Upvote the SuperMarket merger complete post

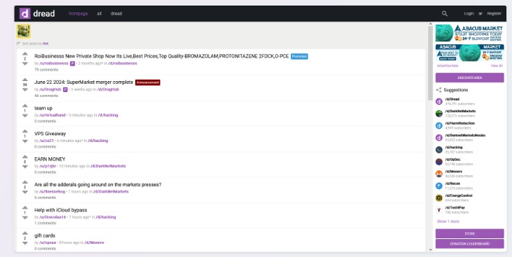25,80
